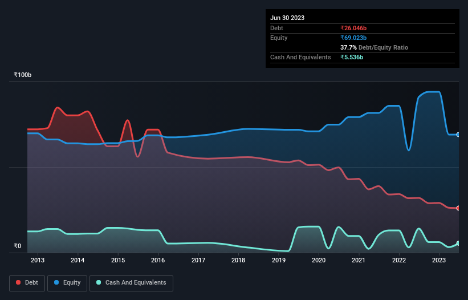Click the 2015 x-axis label
Viewport: 468px width, 300px height.
[118, 260]
